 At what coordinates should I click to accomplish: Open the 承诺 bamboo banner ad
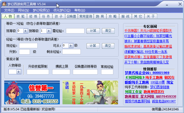tap(90, 92)
